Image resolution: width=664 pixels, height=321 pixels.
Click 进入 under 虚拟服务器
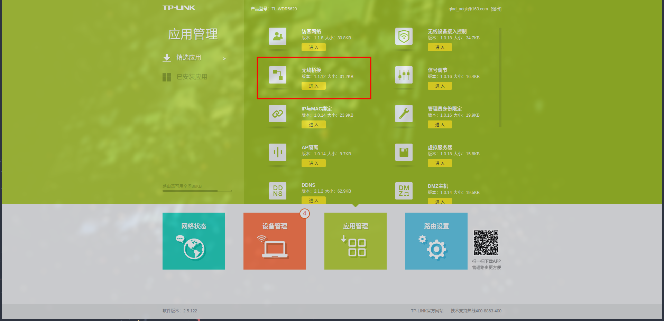pyautogui.click(x=440, y=163)
